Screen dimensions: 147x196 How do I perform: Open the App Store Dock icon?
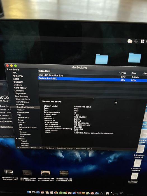pos(74,193)
